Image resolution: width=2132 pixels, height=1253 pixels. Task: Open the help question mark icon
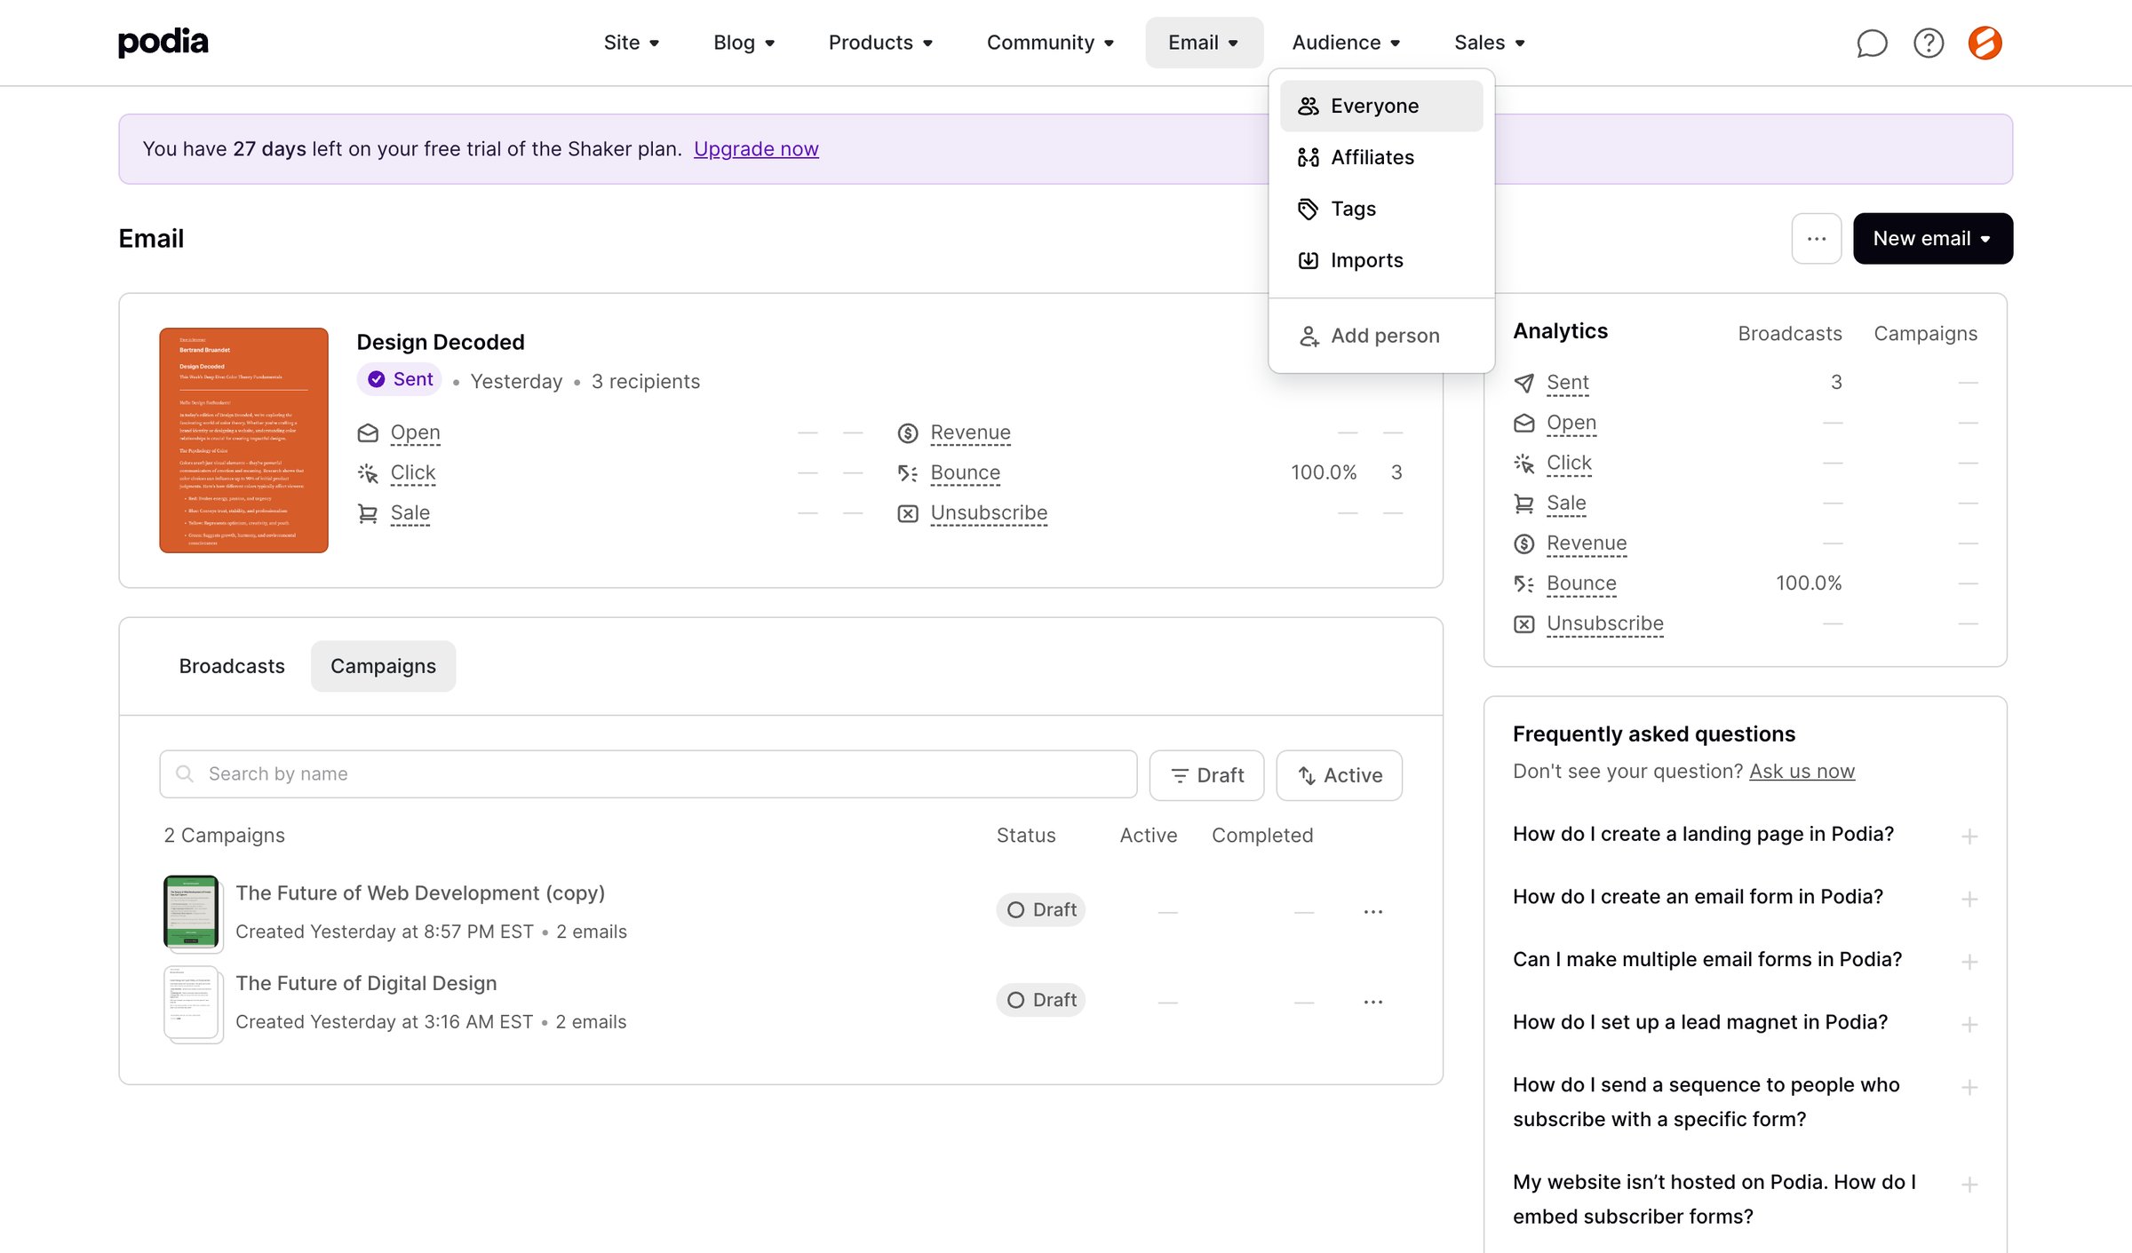tap(1929, 43)
